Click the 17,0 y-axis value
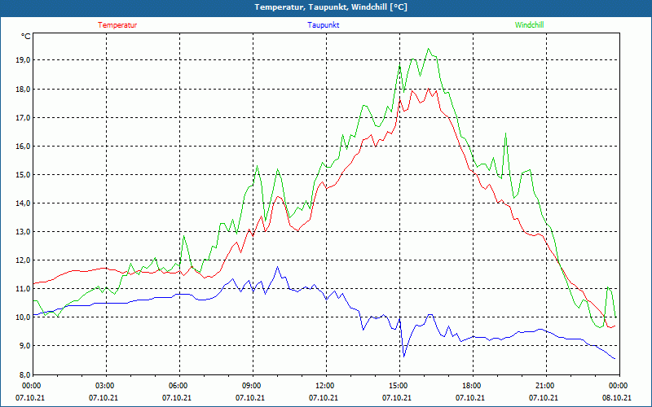Viewport: 652px width, 407px height. (x=24, y=117)
